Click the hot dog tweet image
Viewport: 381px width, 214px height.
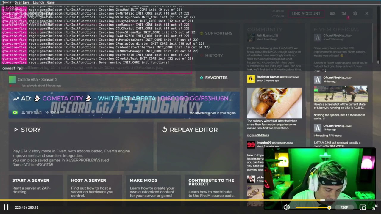click(x=274, y=103)
